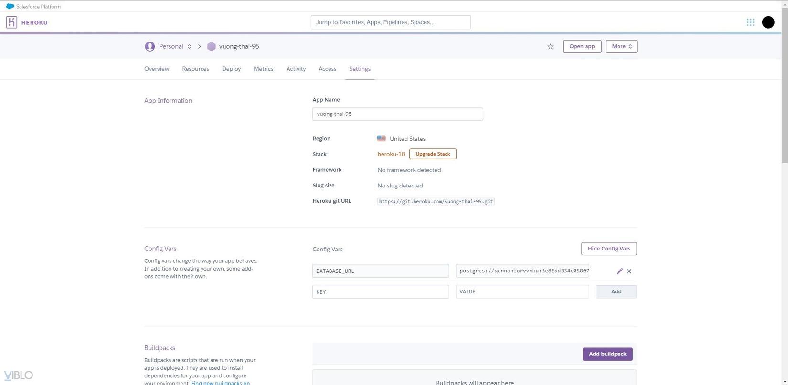Expand the Personal team switcher
Screen dimensions: 788x385
189,46
